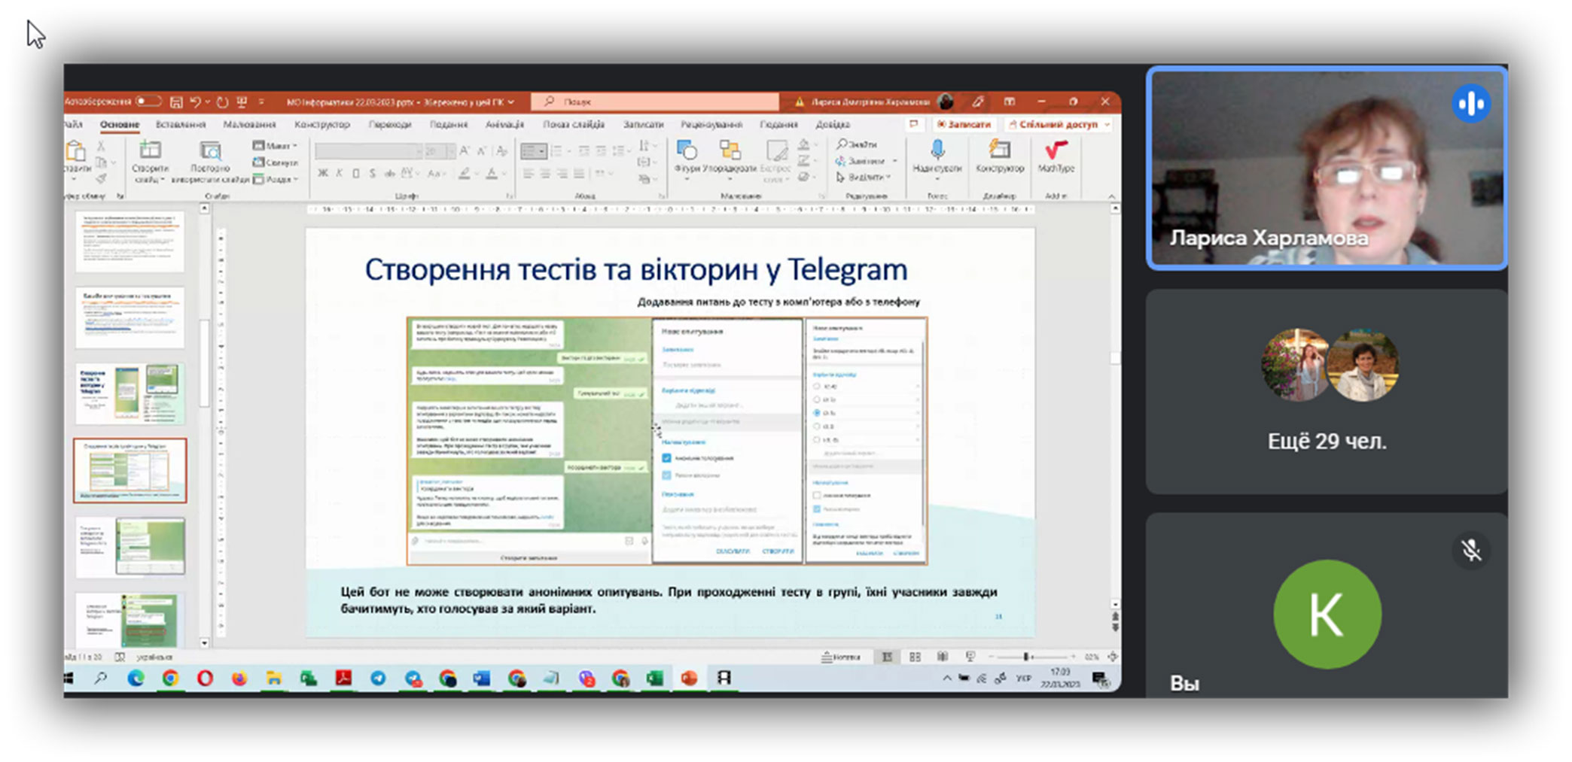This screenshot has height=762, width=1572.
Task: Switch to Reading view icon
Action: [x=942, y=657]
